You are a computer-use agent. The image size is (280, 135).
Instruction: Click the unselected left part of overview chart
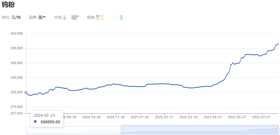click(73, 131)
